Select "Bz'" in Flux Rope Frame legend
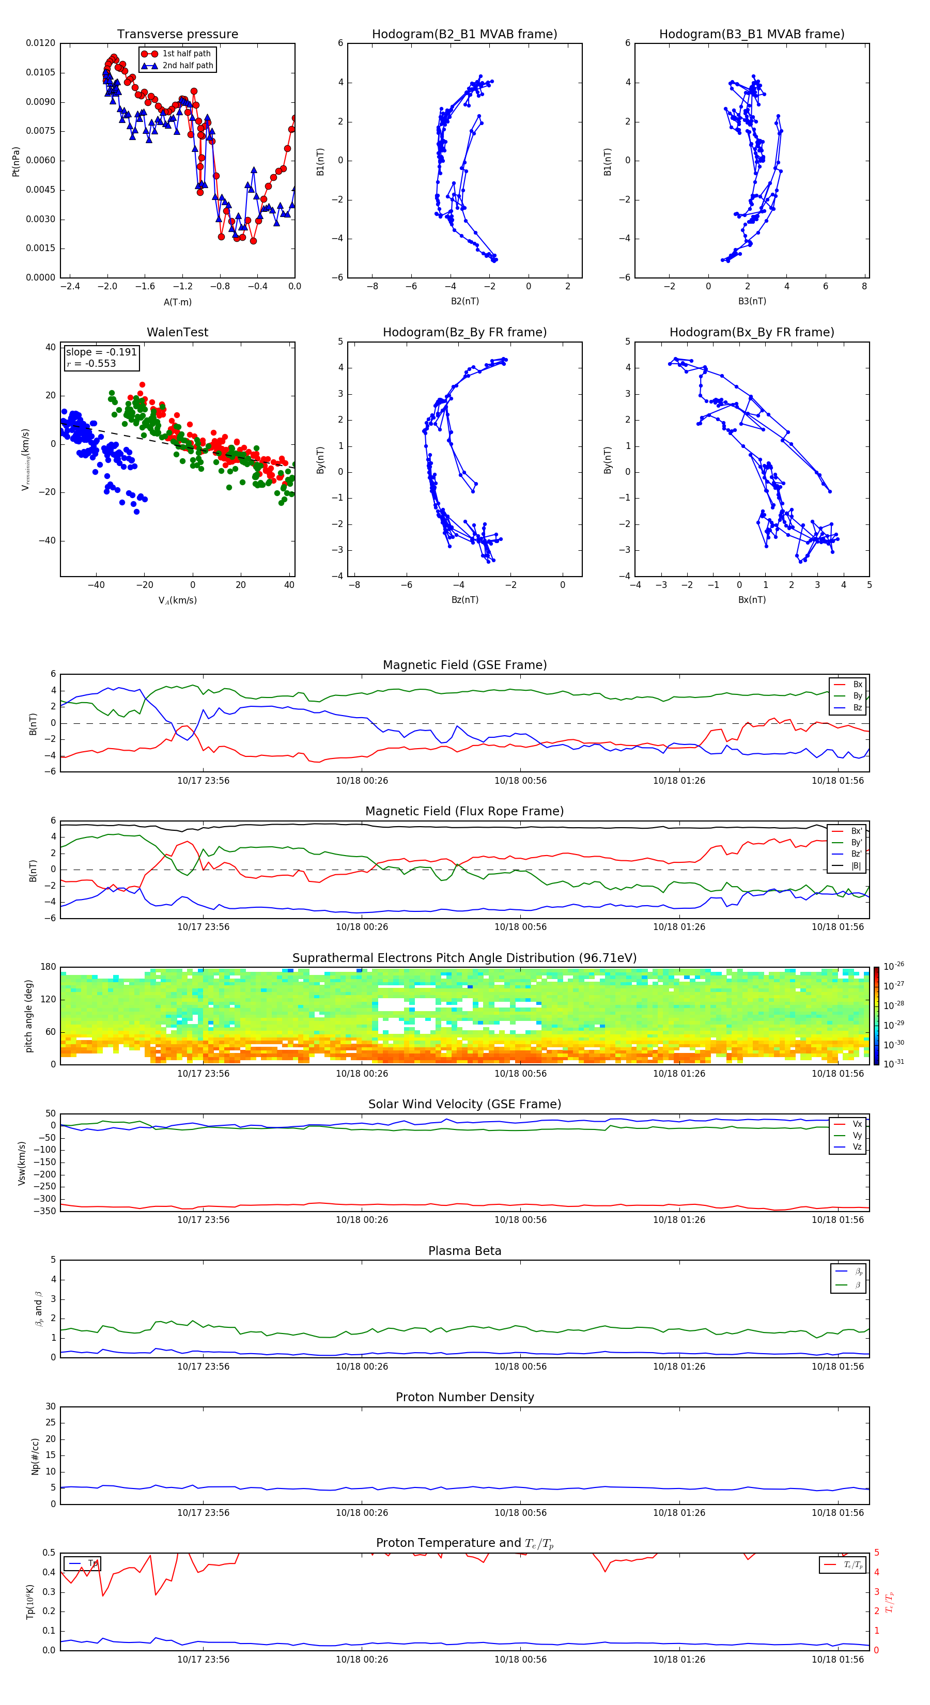Viewport: 930px width, 1705px height. point(848,854)
